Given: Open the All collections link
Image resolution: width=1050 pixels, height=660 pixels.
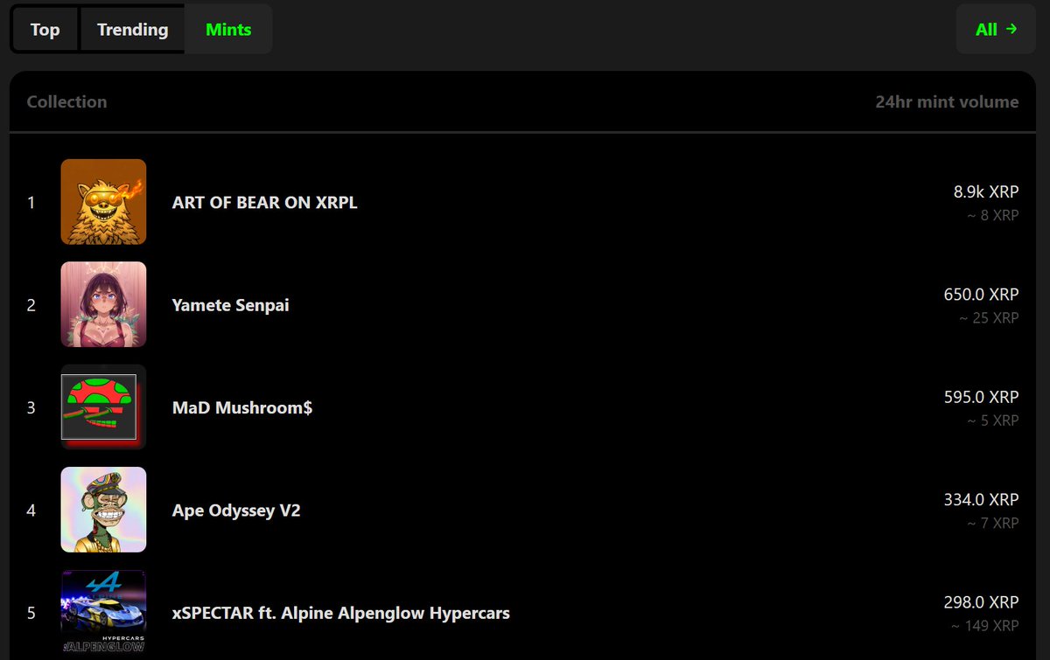Looking at the screenshot, I should point(996,29).
